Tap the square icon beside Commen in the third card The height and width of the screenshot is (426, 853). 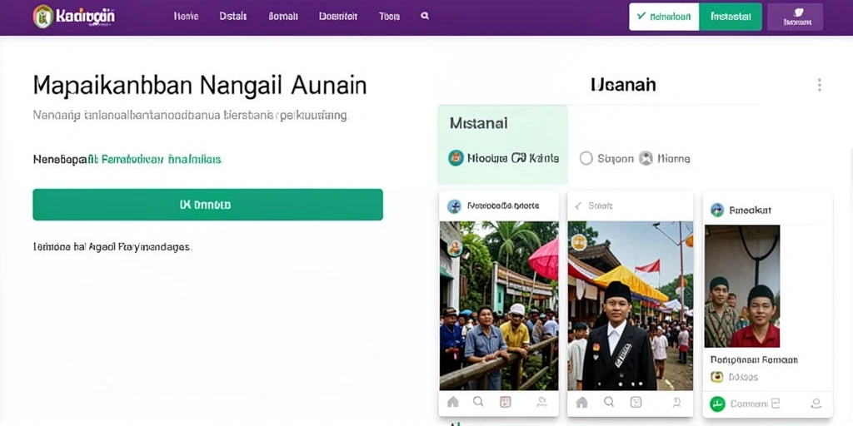coord(776,404)
